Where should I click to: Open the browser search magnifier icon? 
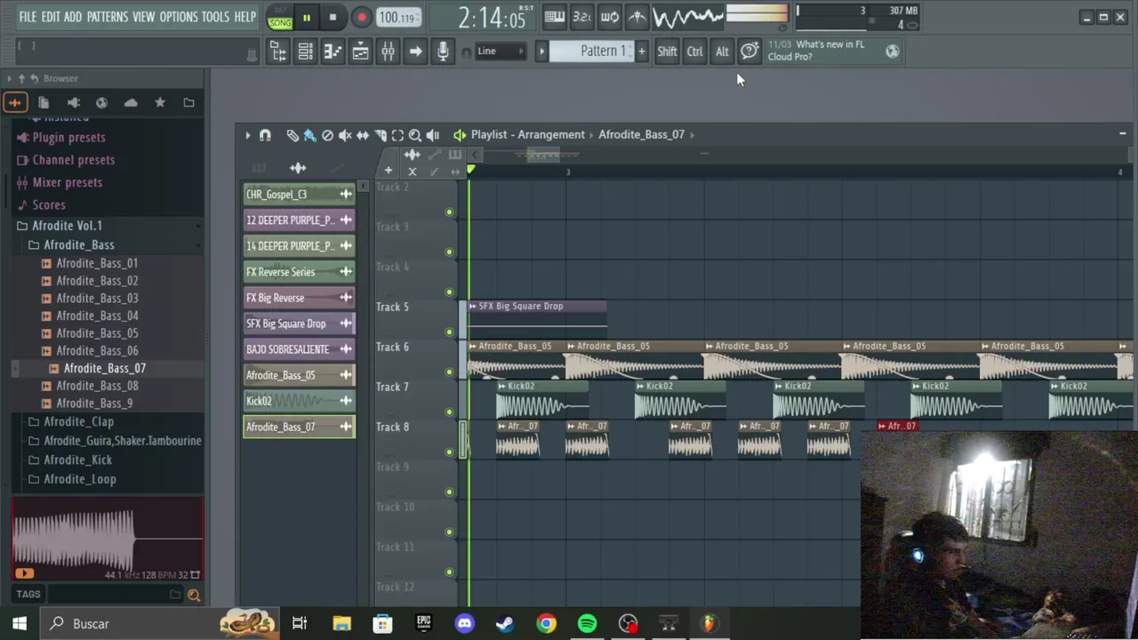tap(194, 595)
